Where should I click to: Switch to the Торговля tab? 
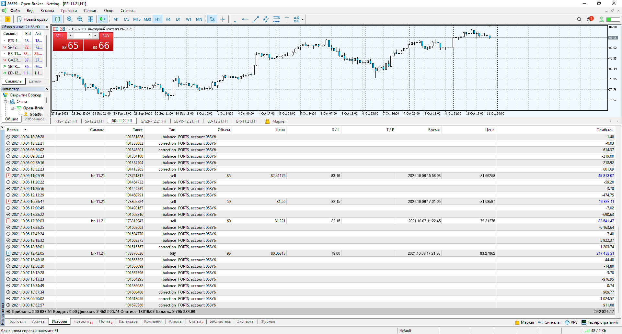click(17, 321)
